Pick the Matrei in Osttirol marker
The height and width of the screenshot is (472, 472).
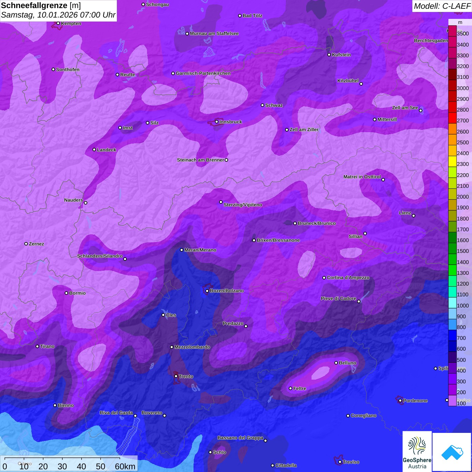383,180
